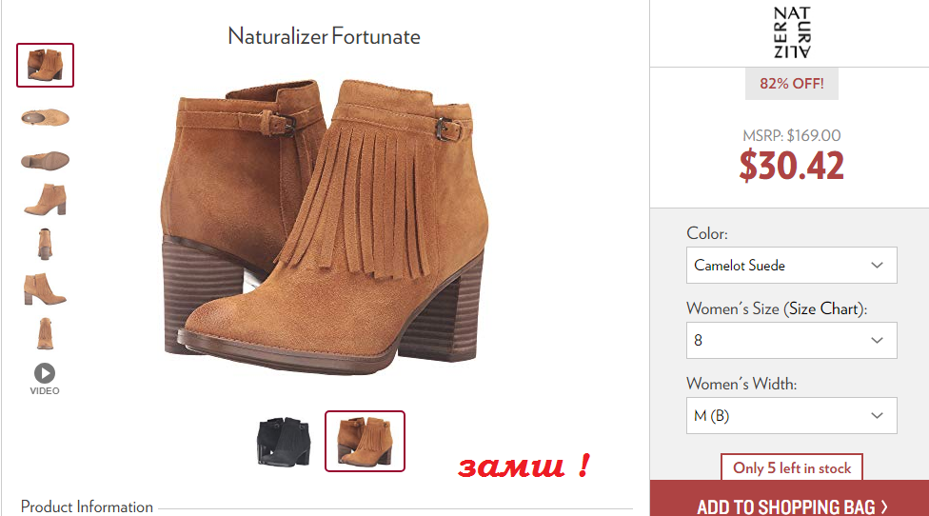929x516 pixels.
Task: Open the Women's Size dropdown
Action: (x=792, y=341)
